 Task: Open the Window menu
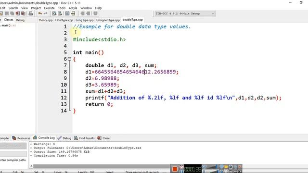point(86,8)
